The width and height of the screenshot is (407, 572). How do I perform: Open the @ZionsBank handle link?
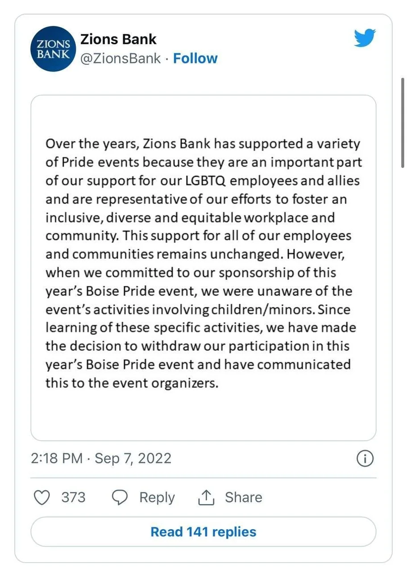point(120,59)
